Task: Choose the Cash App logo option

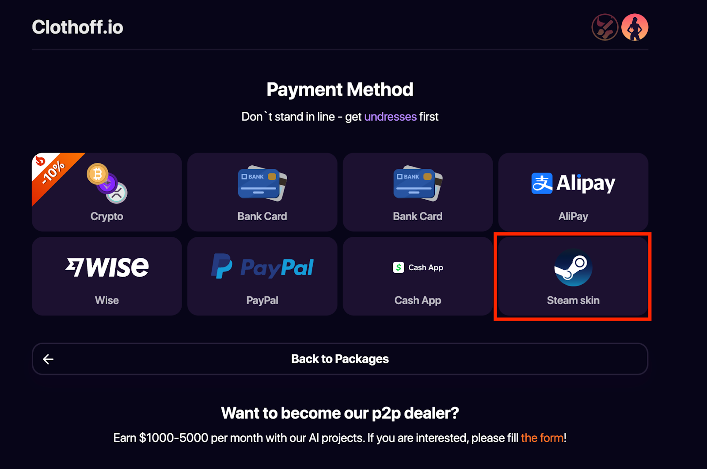Action: coord(418,267)
